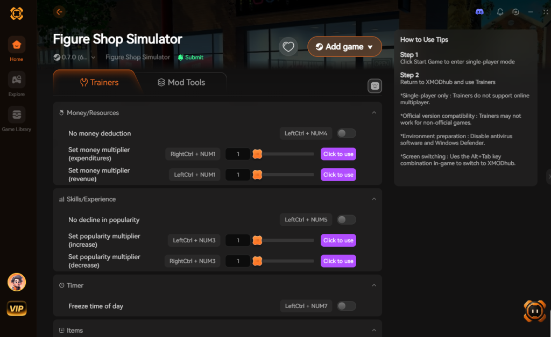Open the Add game dropdown arrow
The image size is (551, 337).
coord(370,47)
